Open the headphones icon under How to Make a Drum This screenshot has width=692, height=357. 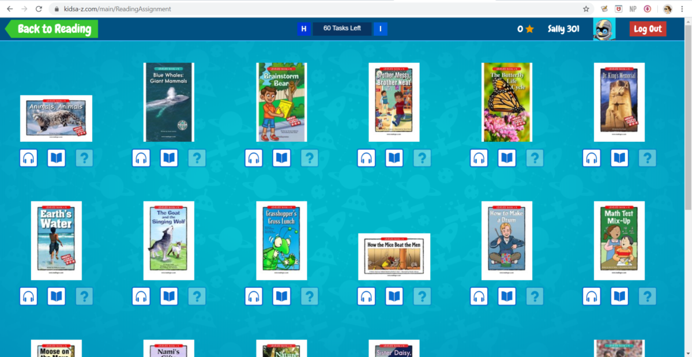[479, 296]
